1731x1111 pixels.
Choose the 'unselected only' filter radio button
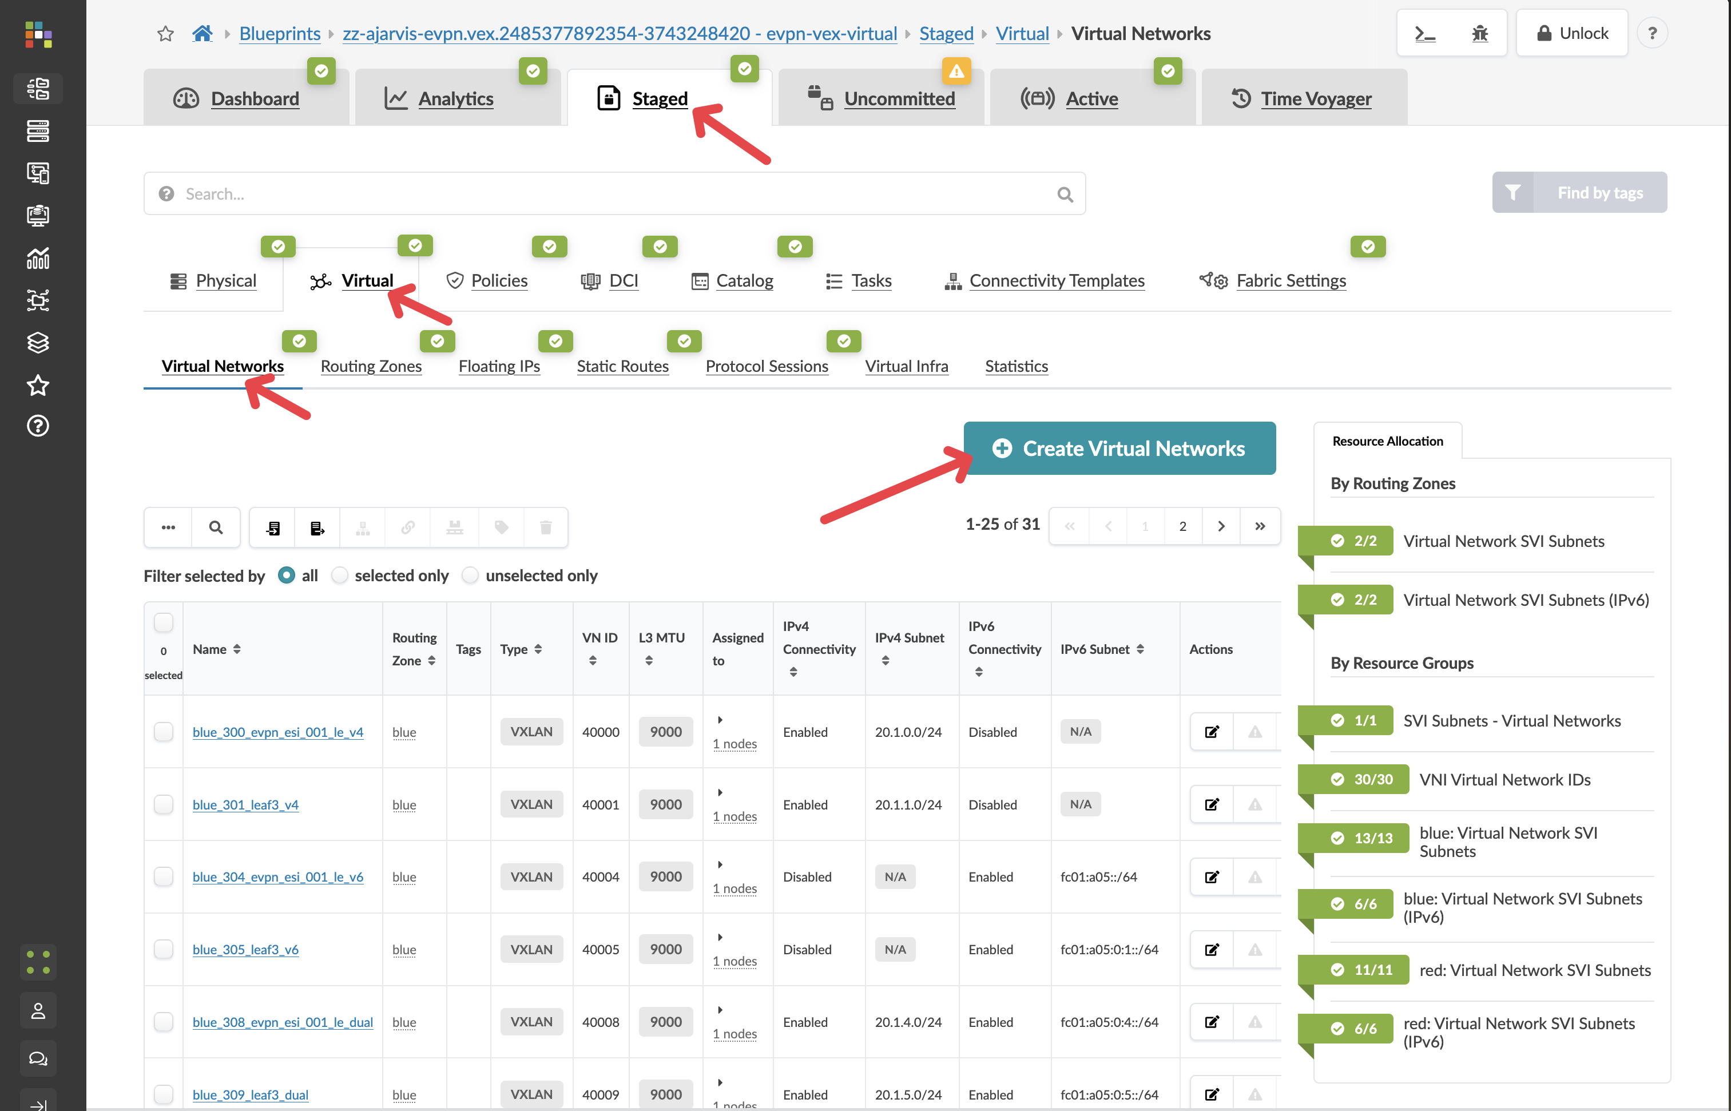[470, 575]
